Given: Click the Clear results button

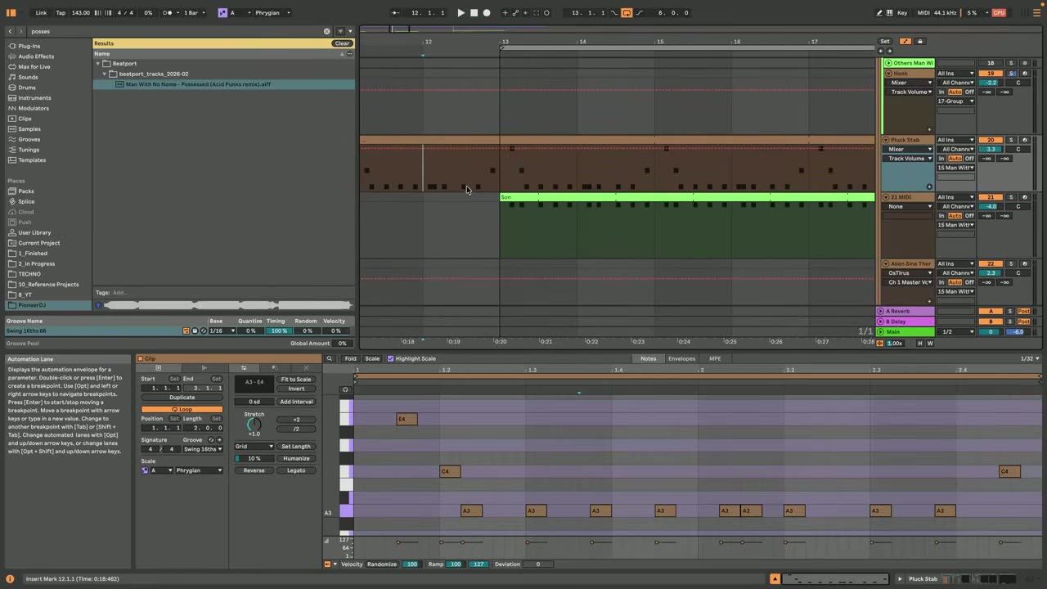Looking at the screenshot, I should [x=342, y=43].
